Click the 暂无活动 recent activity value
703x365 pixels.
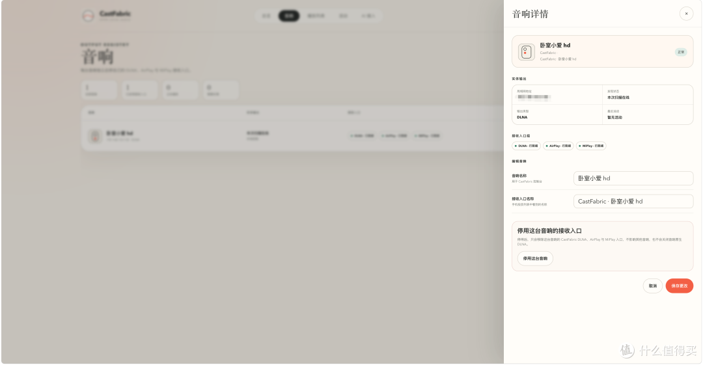click(614, 117)
